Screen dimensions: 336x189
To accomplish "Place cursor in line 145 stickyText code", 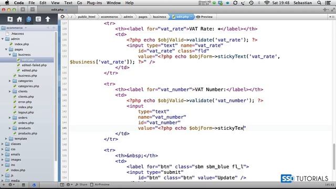I will pyautogui.click(x=230, y=128).
